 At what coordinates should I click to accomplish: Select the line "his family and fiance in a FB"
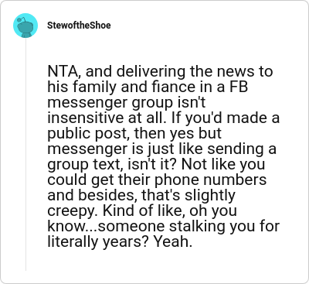pyautogui.click(x=148, y=87)
